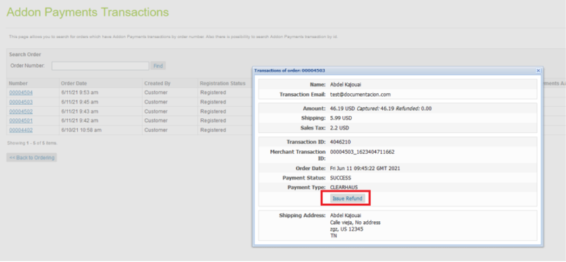This screenshot has height=262, width=566.
Task: Select the date 6/11/21 9:45 am
Action: coord(80,102)
